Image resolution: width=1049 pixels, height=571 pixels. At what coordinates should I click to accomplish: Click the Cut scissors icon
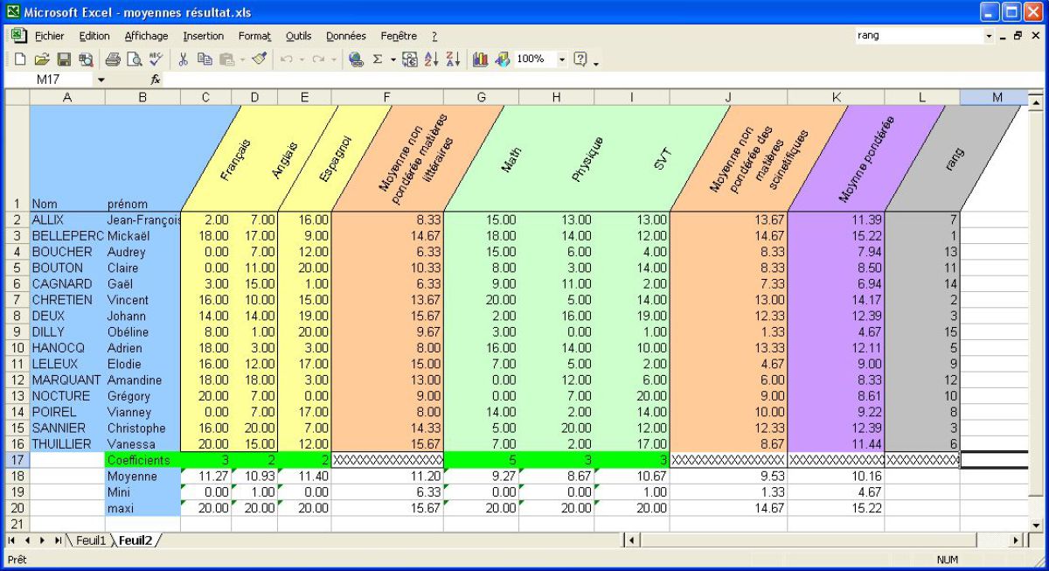click(184, 59)
